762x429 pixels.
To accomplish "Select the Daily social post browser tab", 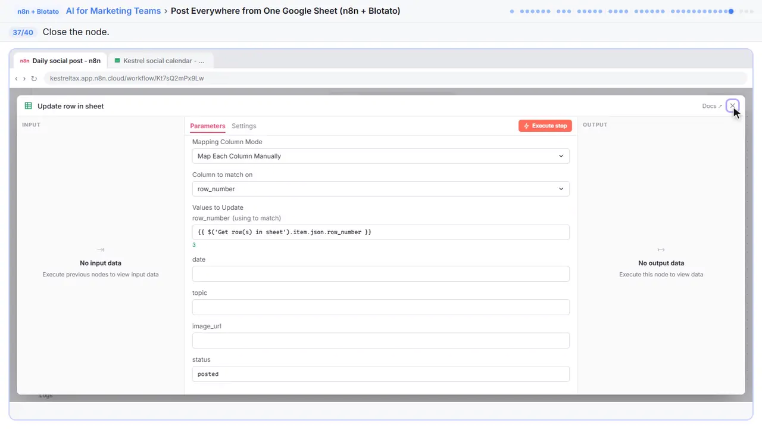I will pyautogui.click(x=60, y=61).
